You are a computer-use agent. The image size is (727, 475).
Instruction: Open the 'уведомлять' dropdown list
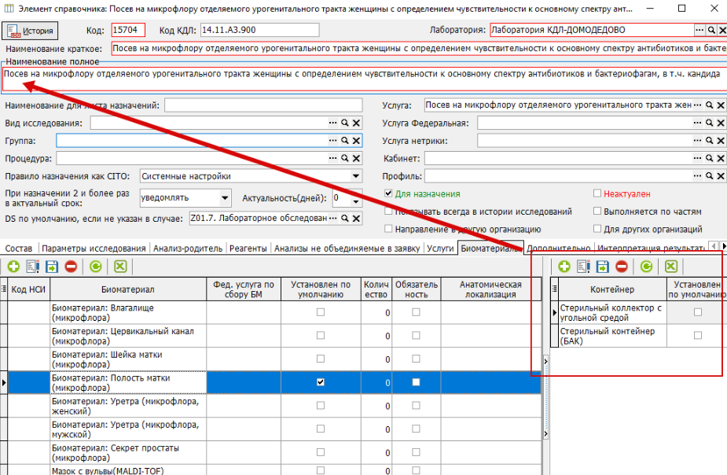tap(226, 198)
